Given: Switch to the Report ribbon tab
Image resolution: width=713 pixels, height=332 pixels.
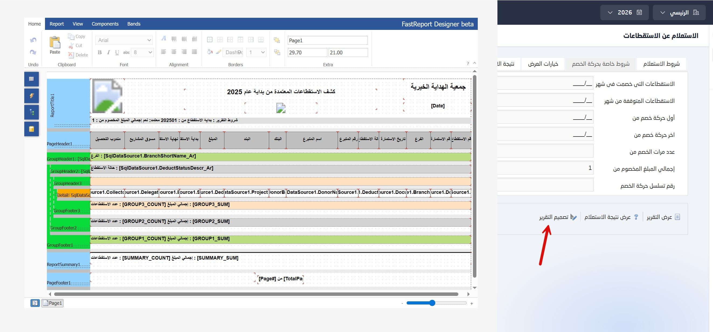Looking at the screenshot, I should tap(57, 24).
